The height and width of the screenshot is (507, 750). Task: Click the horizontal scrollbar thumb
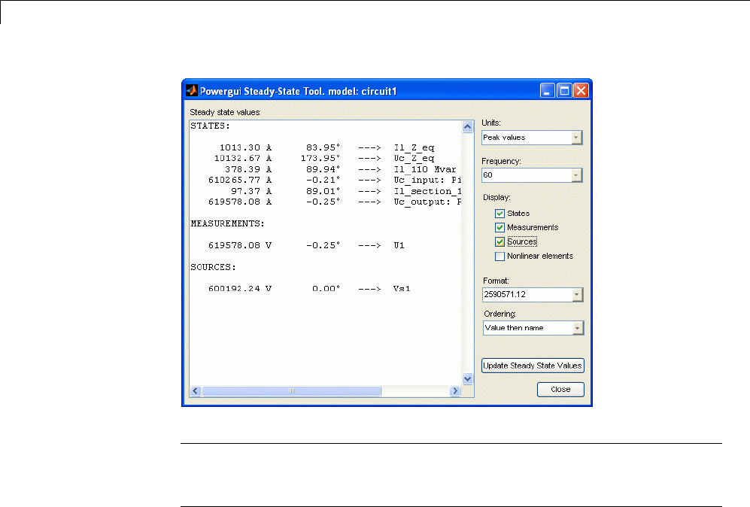tap(291, 391)
